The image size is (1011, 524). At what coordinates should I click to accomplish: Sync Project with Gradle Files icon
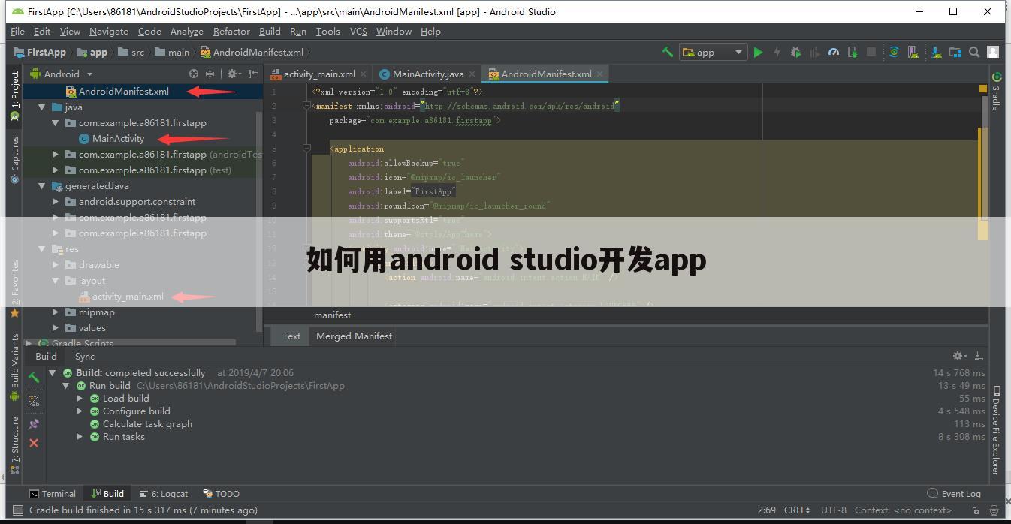[x=894, y=52]
